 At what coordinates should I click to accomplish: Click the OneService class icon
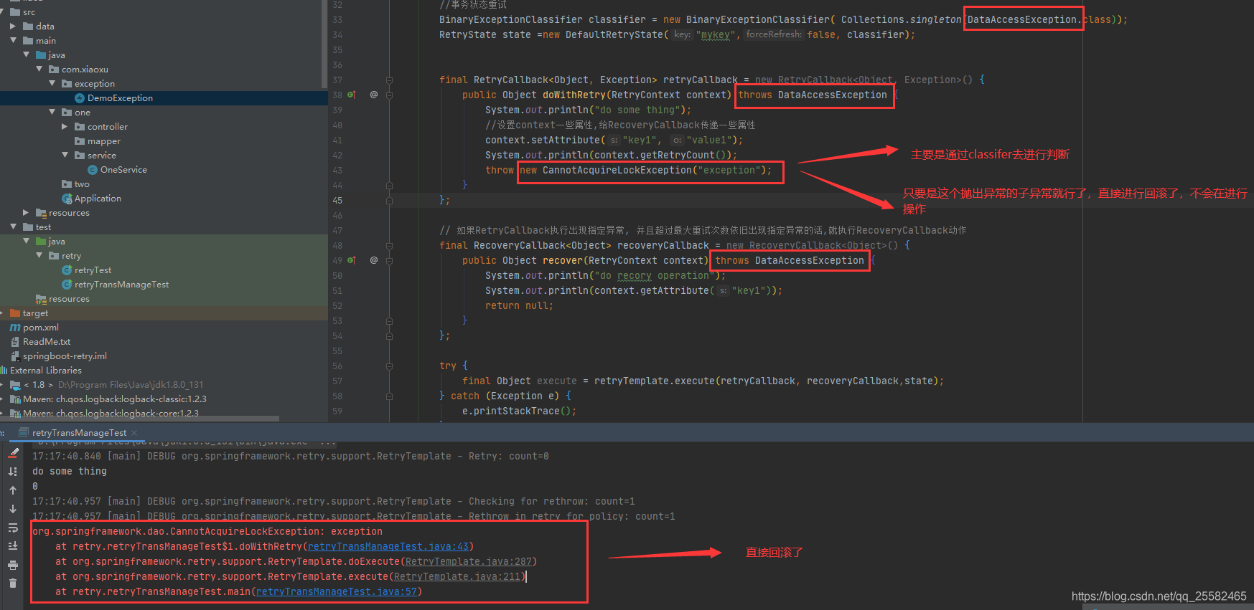pyautogui.click(x=93, y=170)
